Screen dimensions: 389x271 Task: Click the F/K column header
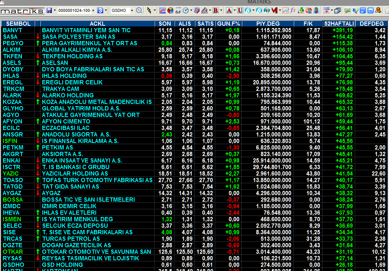308,23
